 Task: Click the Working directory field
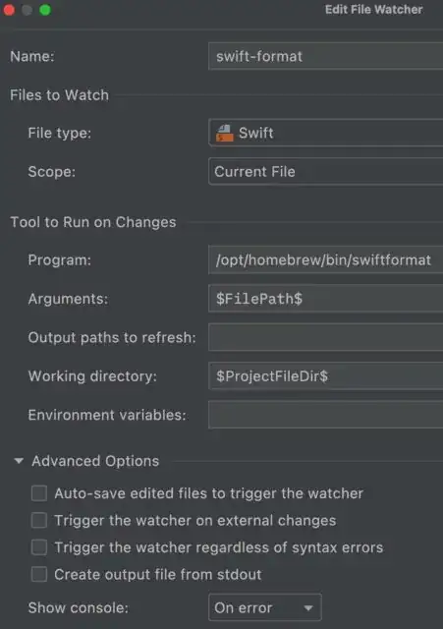point(325,376)
